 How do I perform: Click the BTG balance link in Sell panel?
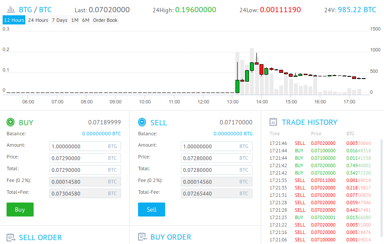[x=233, y=134]
